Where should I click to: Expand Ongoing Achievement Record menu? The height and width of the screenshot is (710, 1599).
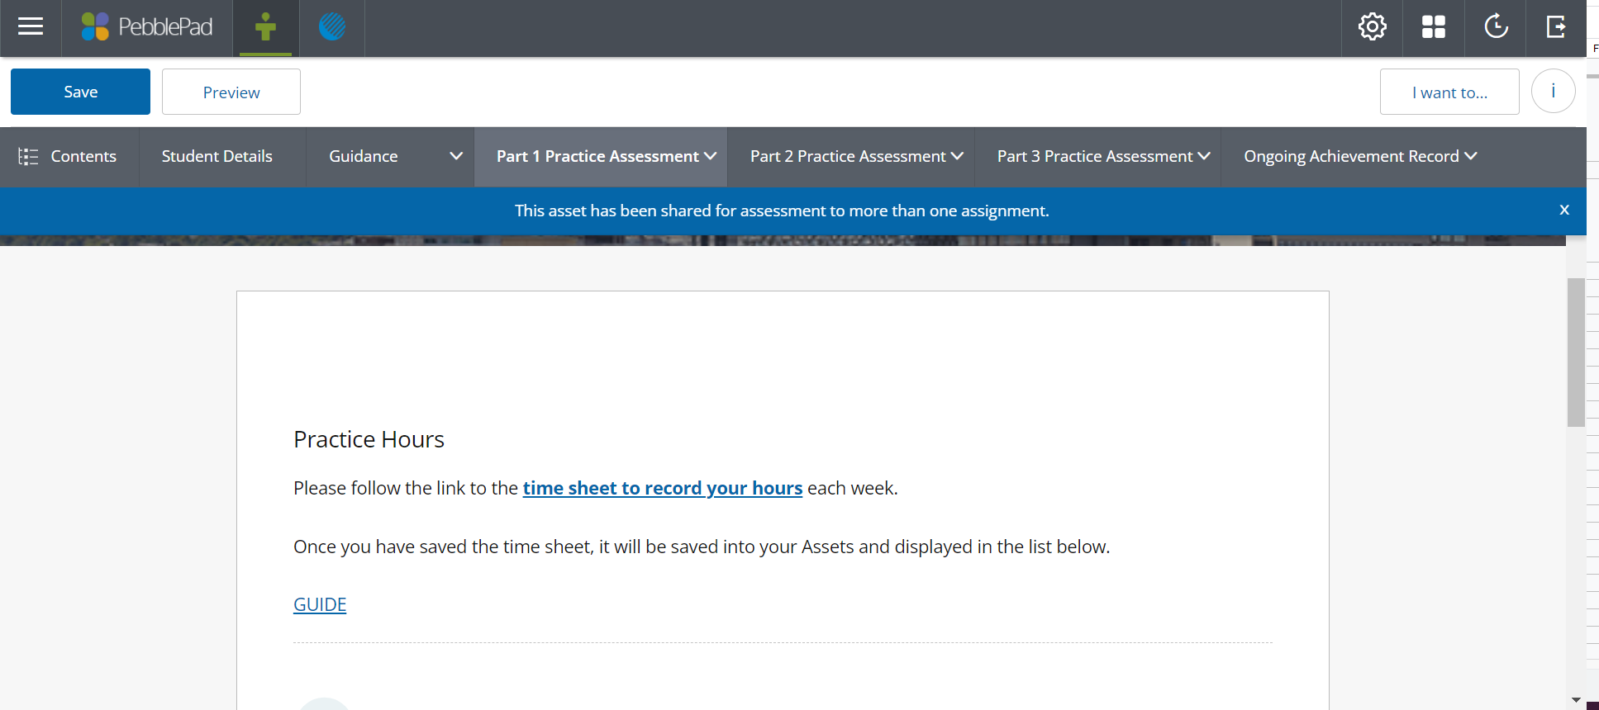[x=1360, y=156]
